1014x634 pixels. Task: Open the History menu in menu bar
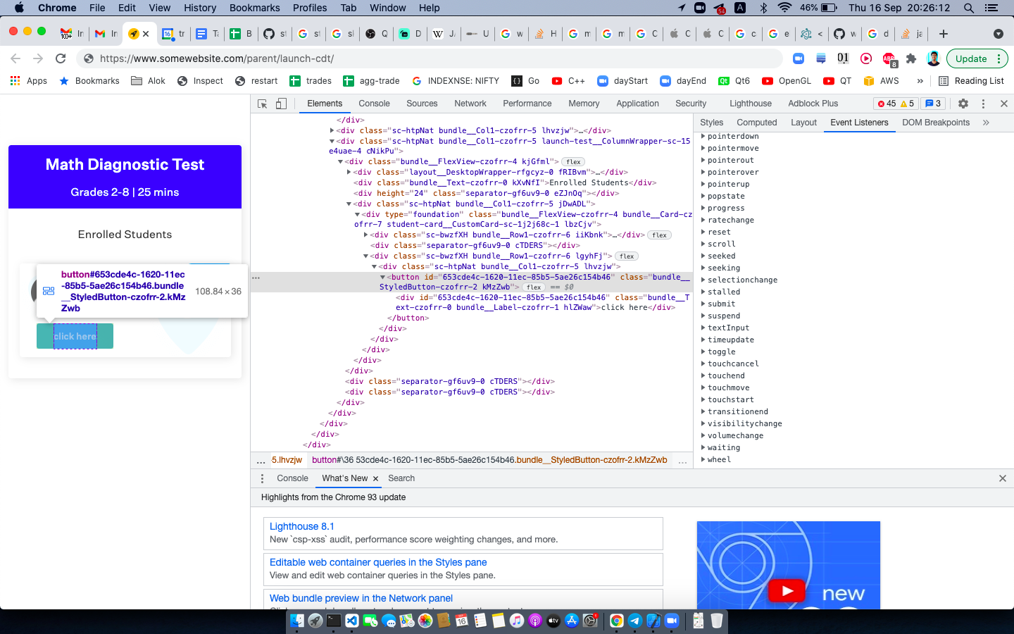click(200, 8)
